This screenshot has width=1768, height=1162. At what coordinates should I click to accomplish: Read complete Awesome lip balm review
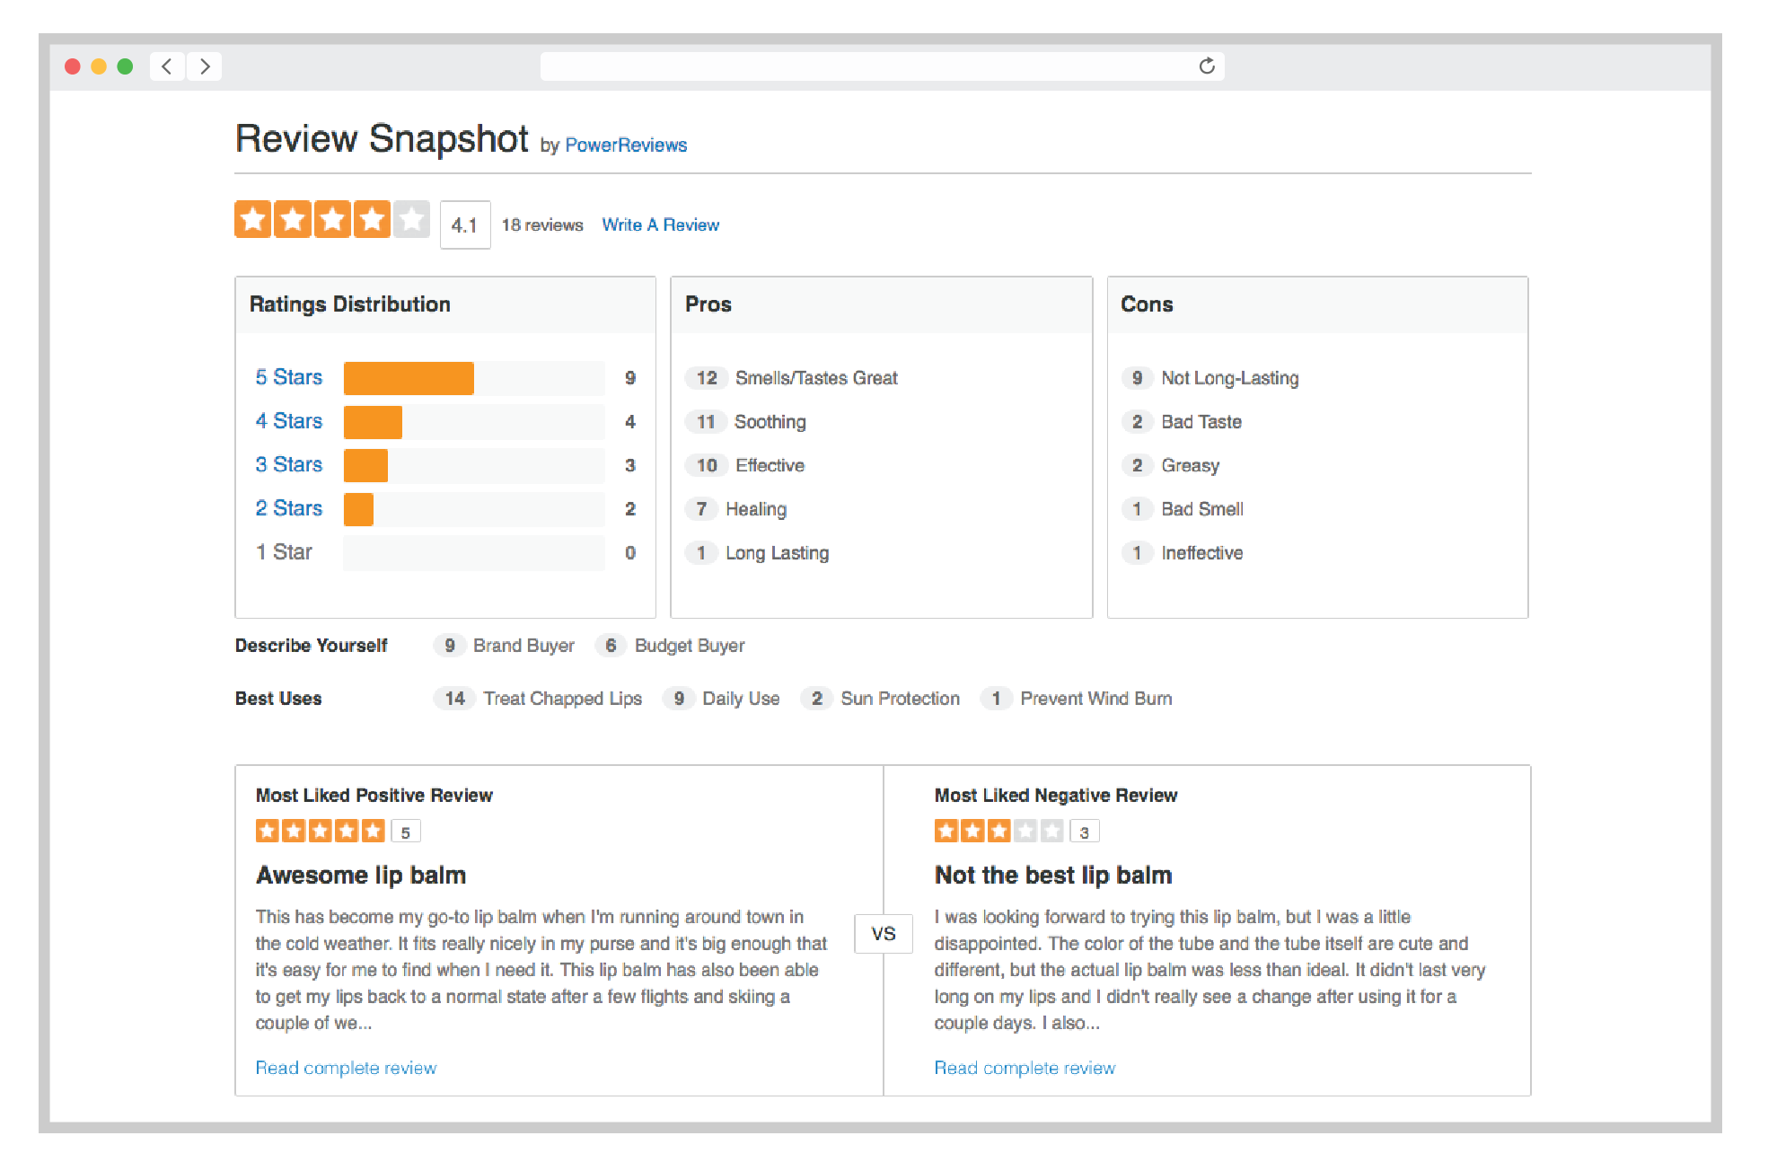[x=346, y=1068]
